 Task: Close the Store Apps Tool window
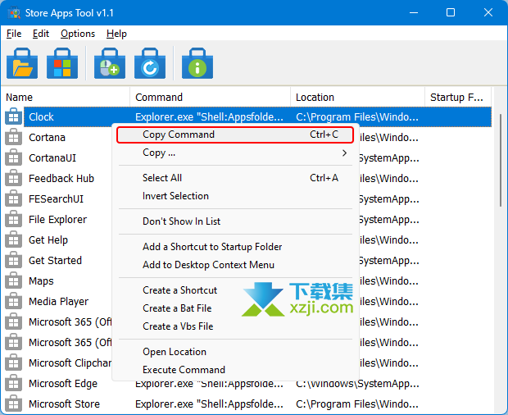pos(488,13)
